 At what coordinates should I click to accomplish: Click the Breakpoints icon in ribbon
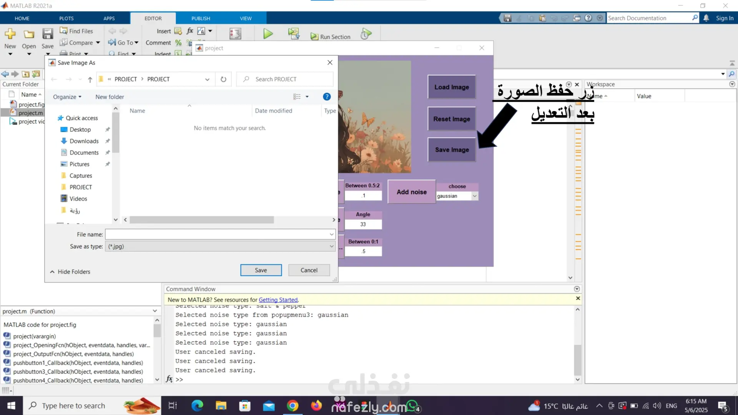[x=235, y=34]
